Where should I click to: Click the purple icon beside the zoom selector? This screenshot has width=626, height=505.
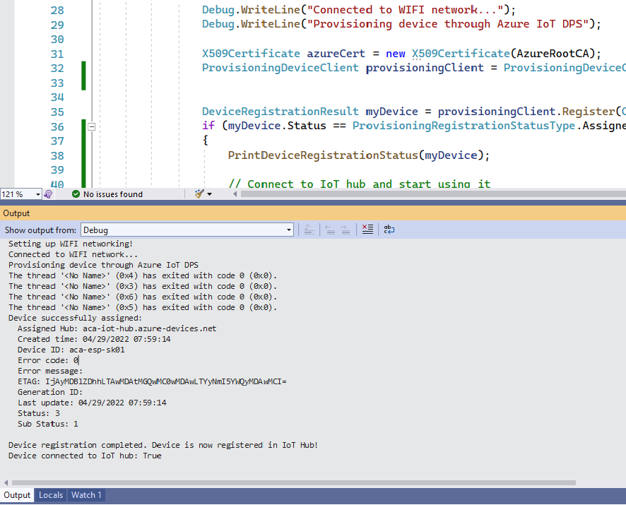(47, 194)
